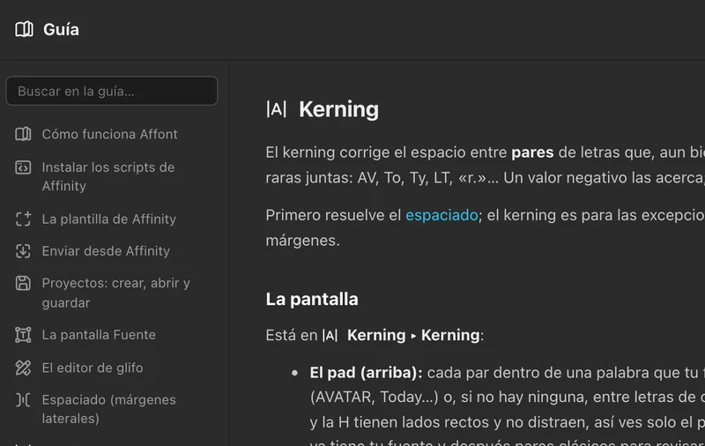Open 'Proyectos: crear, abrir y guardar' section
Screen dimensions: 705x446
point(116,293)
